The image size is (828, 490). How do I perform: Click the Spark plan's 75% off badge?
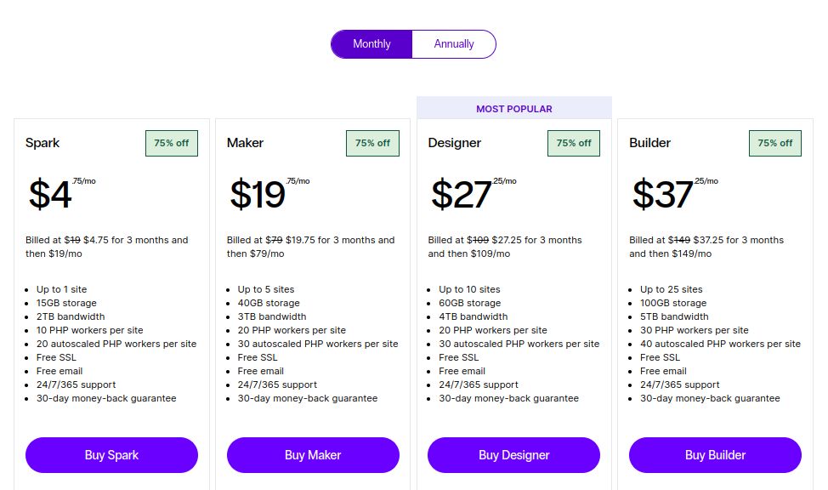tap(172, 143)
